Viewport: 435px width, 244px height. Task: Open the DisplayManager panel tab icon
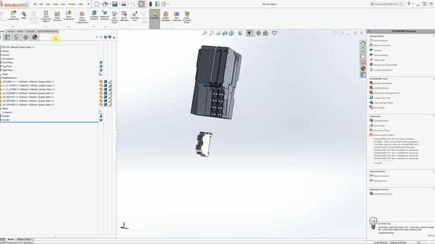35,37
